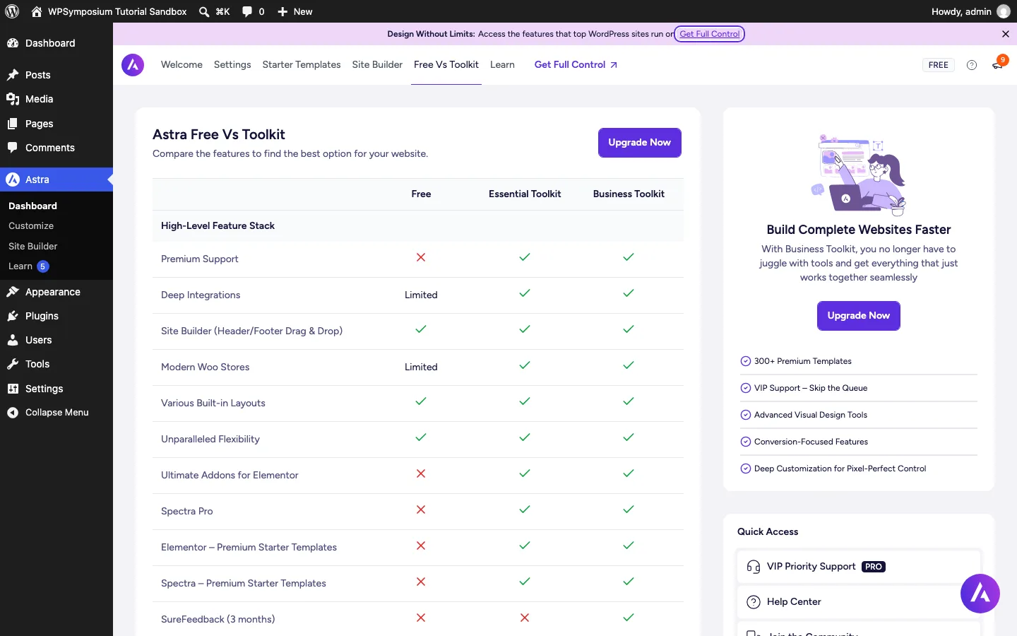Open the comments bubble in admin bar
The height and width of the screenshot is (636, 1017).
pos(246,11)
